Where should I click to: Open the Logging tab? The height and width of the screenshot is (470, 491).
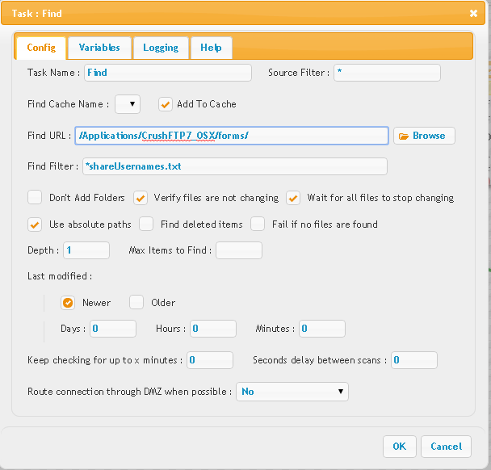(161, 48)
